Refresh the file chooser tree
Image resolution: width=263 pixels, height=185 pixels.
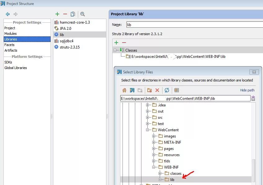pos(167,90)
